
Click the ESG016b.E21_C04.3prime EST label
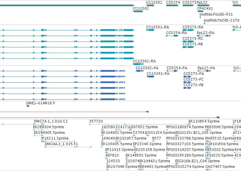click(197, 161)
